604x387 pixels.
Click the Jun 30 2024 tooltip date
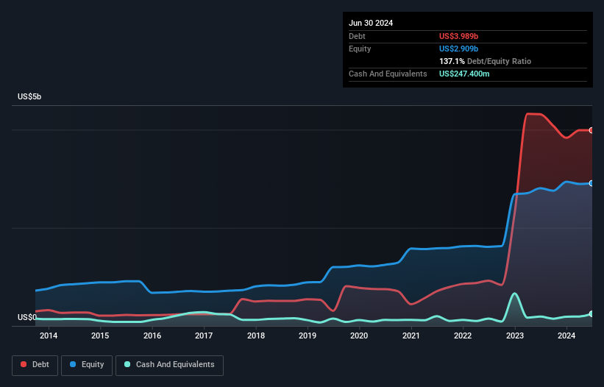point(371,23)
